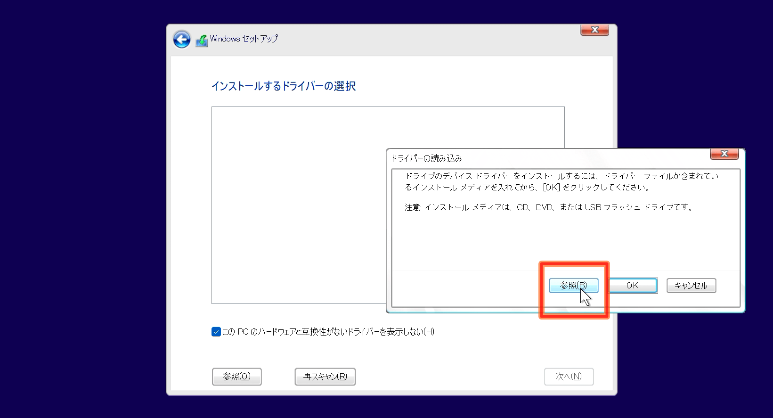Viewport: 773px width, 418px height.
Task: Click the driver install instruction message text
Action: point(561,181)
